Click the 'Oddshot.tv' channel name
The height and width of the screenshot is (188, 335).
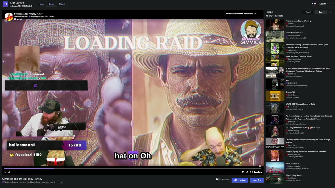[x=292, y=178]
